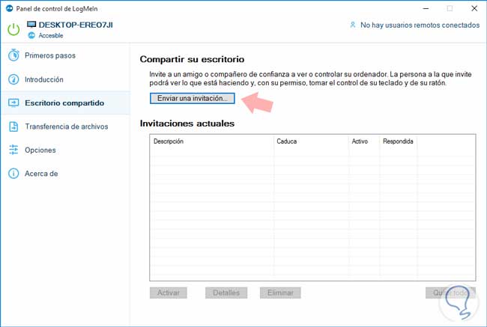Close the LogMeIn control panel window
The height and width of the screenshot is (327, 487).
[x=474, y=8]
